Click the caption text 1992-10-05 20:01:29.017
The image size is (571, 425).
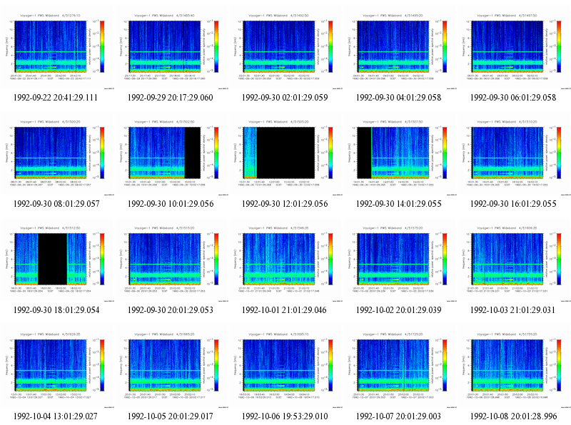[170, 416]
